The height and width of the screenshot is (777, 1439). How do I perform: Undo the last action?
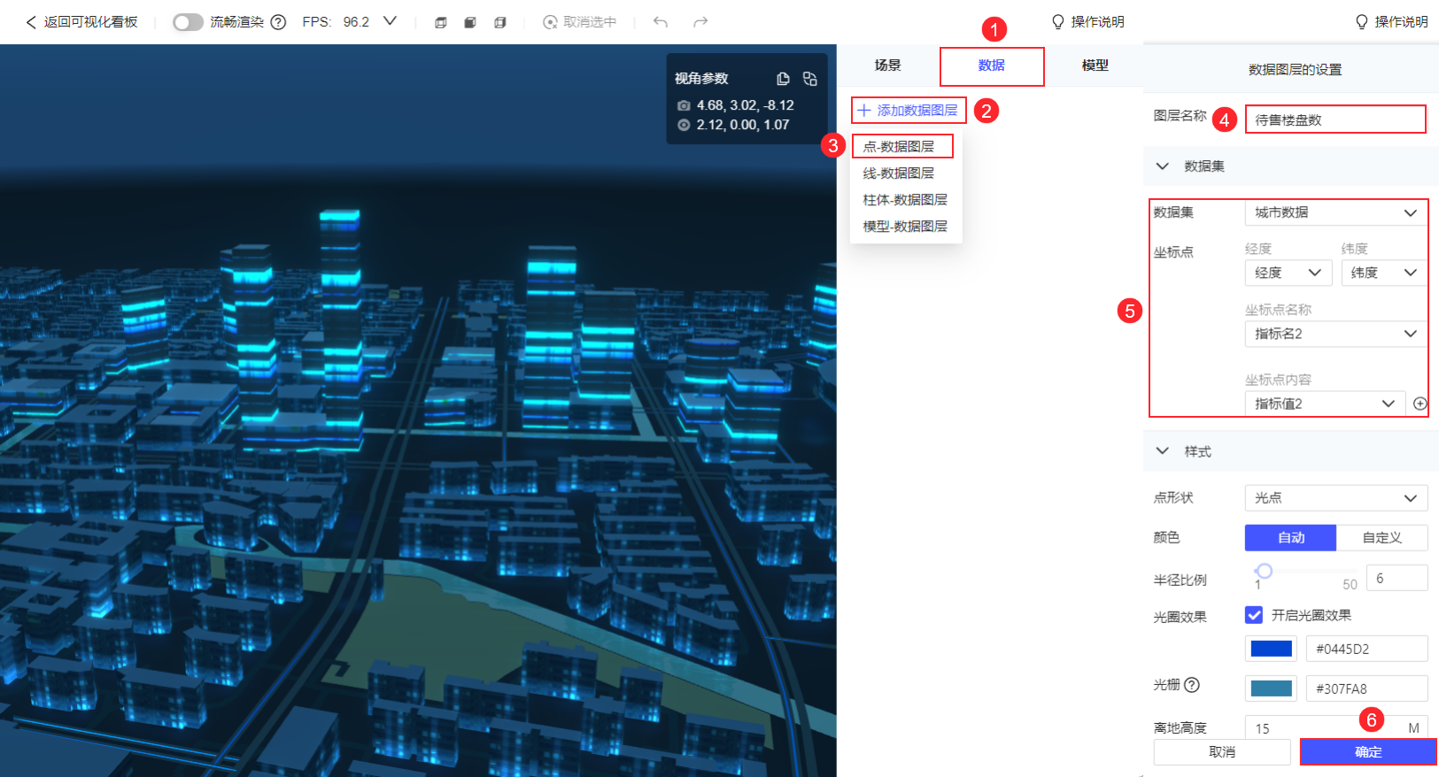pos(661,22)
